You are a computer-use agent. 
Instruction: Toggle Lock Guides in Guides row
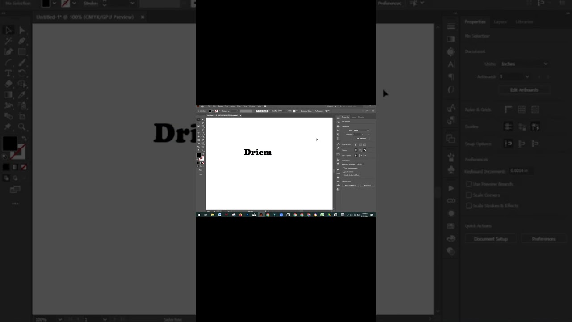pos(360,150)
